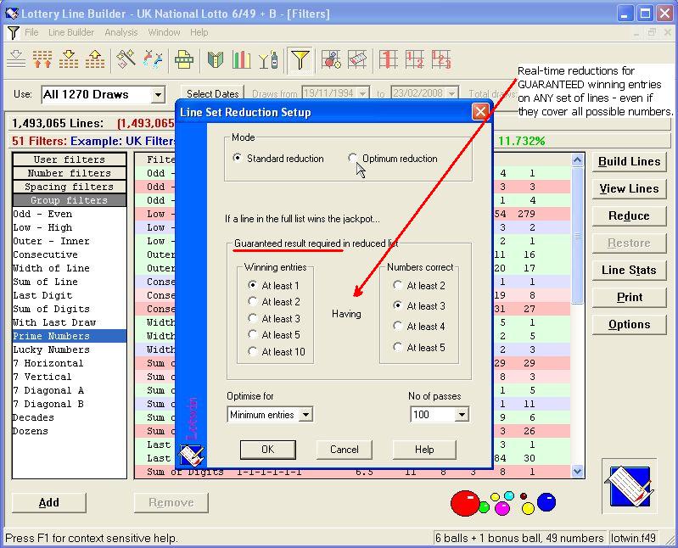Click the magic wand toolbar icon

tap(126, 59)
